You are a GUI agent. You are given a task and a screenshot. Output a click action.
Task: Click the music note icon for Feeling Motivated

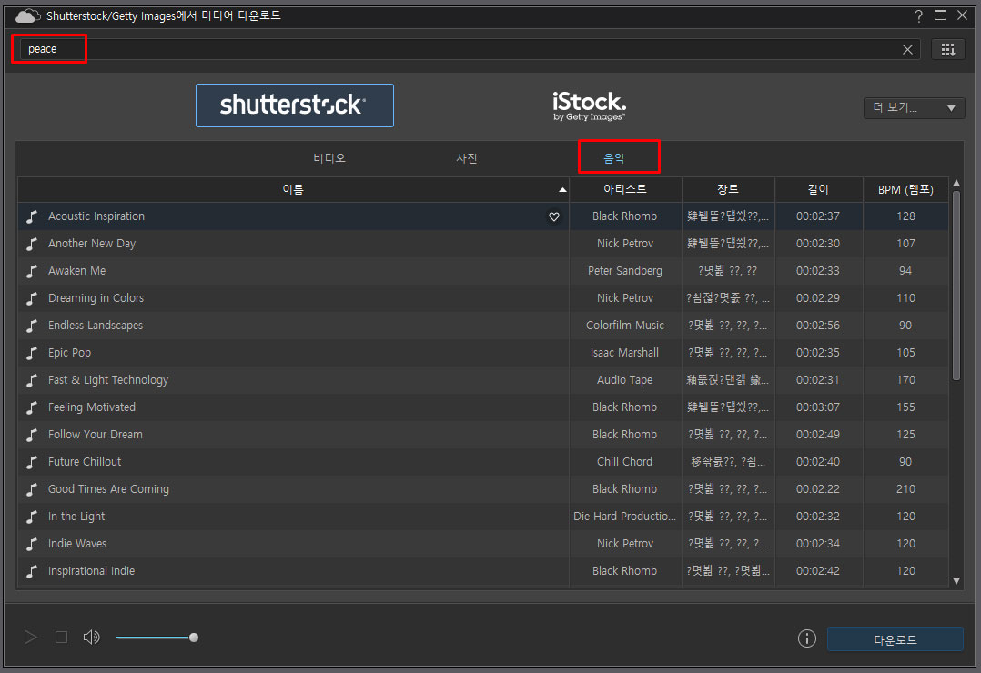coord(32,407)
